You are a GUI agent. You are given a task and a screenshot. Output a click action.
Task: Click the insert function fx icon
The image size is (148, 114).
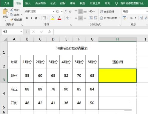pyautogui.click(x=49, y=32)
